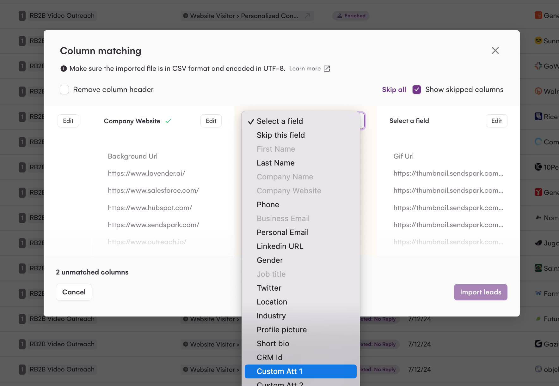Click the 10Pe company logo icon

(x=538, y=167)
